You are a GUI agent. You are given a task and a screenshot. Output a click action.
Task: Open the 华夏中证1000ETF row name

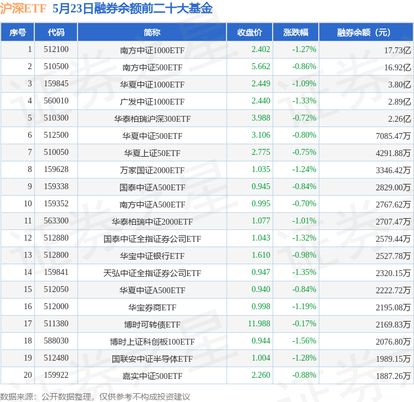point(152,85)
